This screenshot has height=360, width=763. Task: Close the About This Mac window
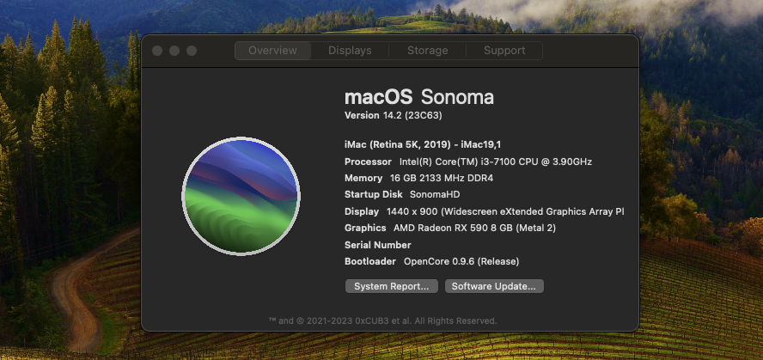(157, 51)
